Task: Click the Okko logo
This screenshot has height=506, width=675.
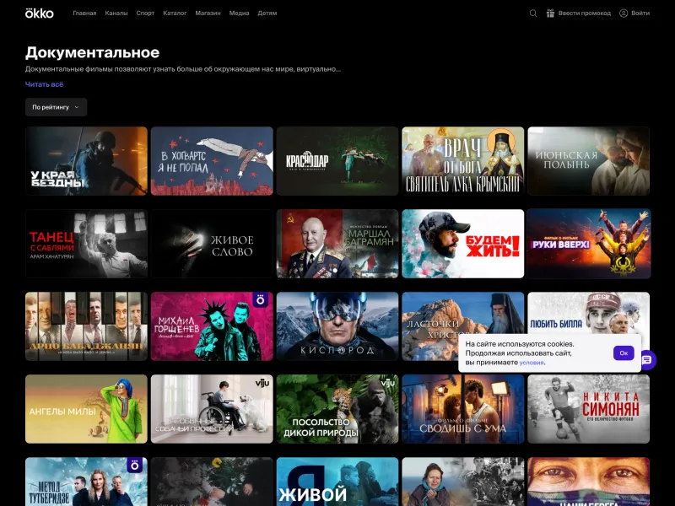Action: tap(39, 13)
